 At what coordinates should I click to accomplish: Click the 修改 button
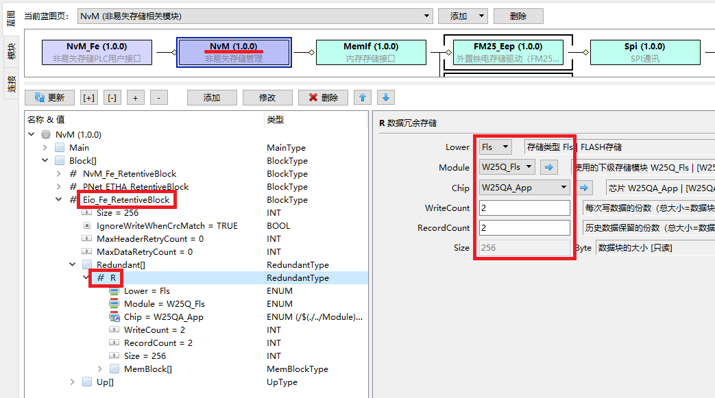coord(267,98)
